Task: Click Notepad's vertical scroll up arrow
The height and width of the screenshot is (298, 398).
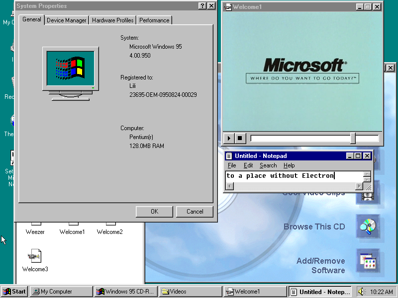Action: coord(367,174)
